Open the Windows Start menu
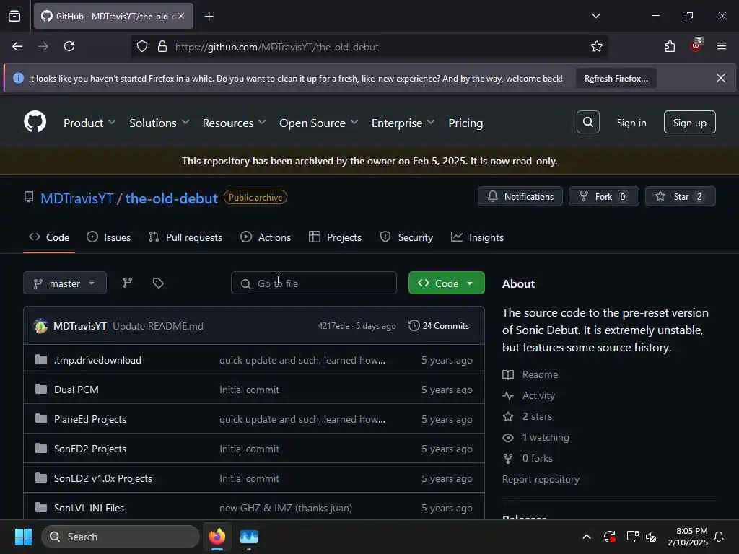739x554 pixels. tap(23, 537)
